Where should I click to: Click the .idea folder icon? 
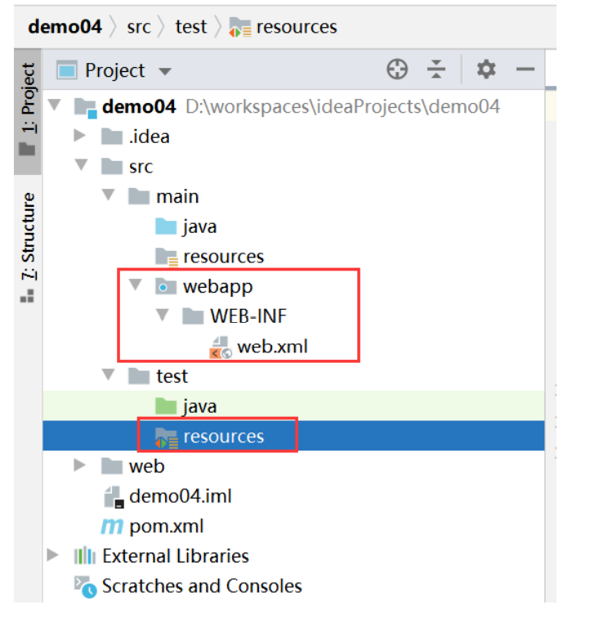click(x=111, y=137)
